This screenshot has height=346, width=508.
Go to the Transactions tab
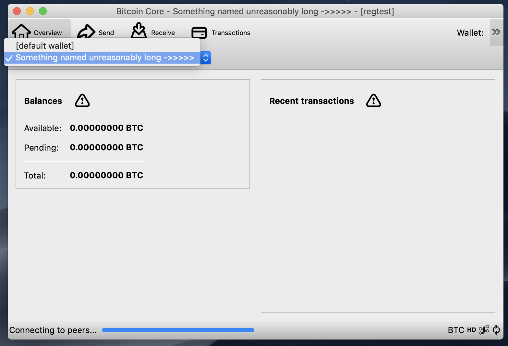[221, 32]
